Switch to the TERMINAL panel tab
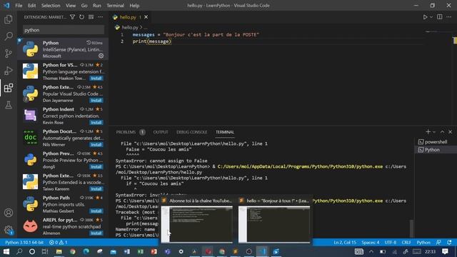This screenshot has height=257, width=457. 225,132
